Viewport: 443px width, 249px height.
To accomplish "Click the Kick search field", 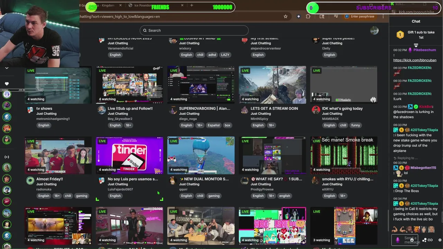I will pos(194,30).
